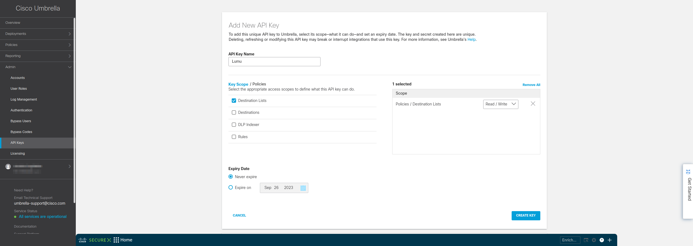Screen dimensions: 693x246
Task: Open the SecureX apps grid icon
Action: point(116,240)
